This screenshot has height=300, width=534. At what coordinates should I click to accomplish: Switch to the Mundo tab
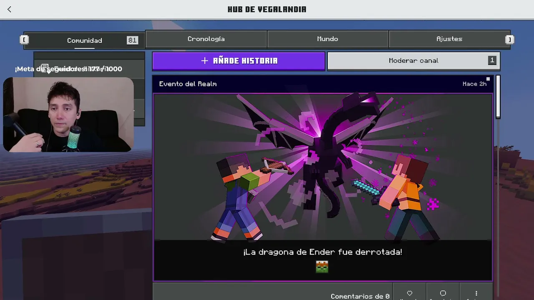click(327, 39)
